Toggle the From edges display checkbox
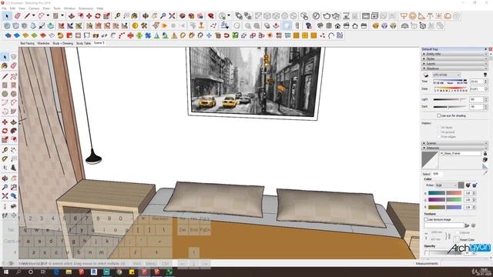 (x=439, y=137)
